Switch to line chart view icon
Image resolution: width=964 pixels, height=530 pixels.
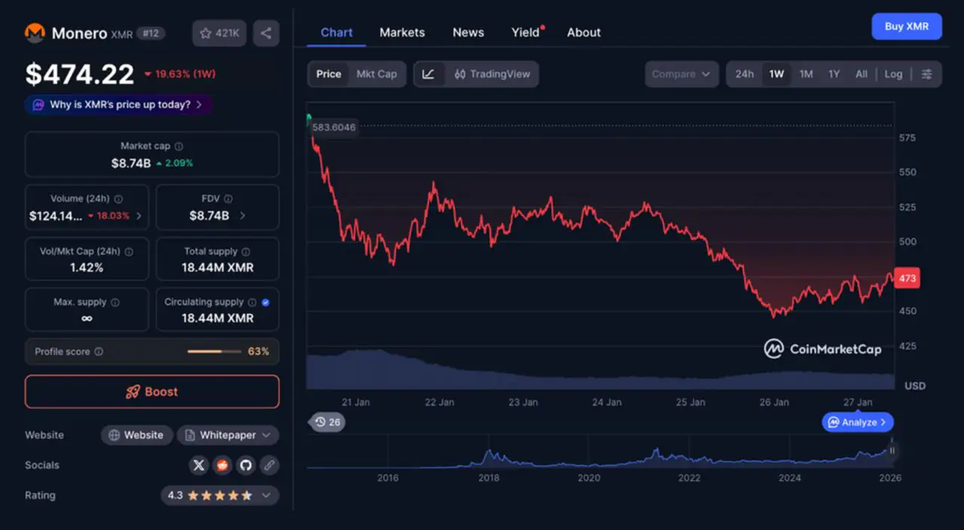429,74
